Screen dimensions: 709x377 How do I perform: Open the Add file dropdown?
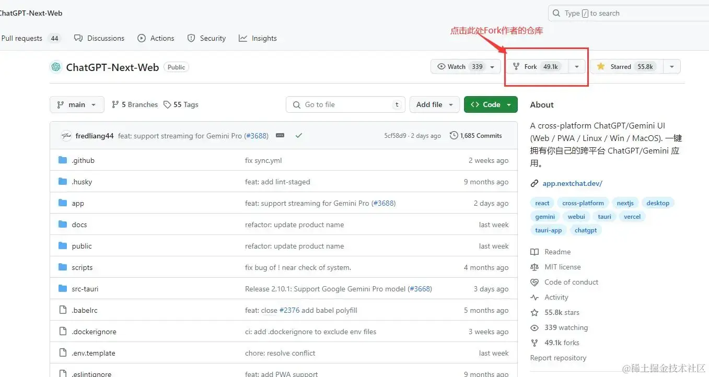[x=435, y=104]
